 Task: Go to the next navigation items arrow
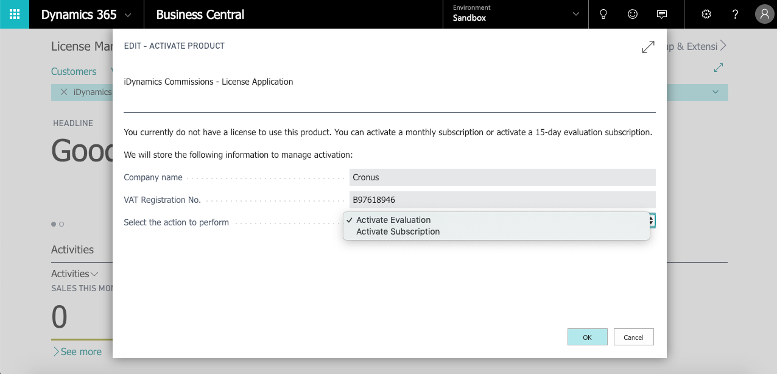pos(723,46)
